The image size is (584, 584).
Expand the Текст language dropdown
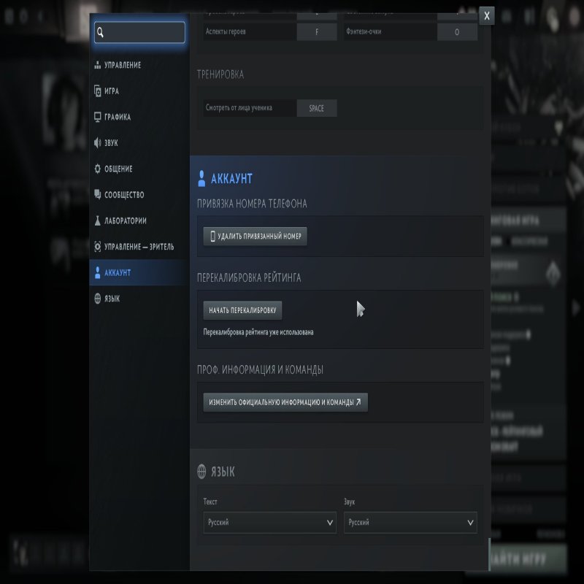tap(269, 523)
